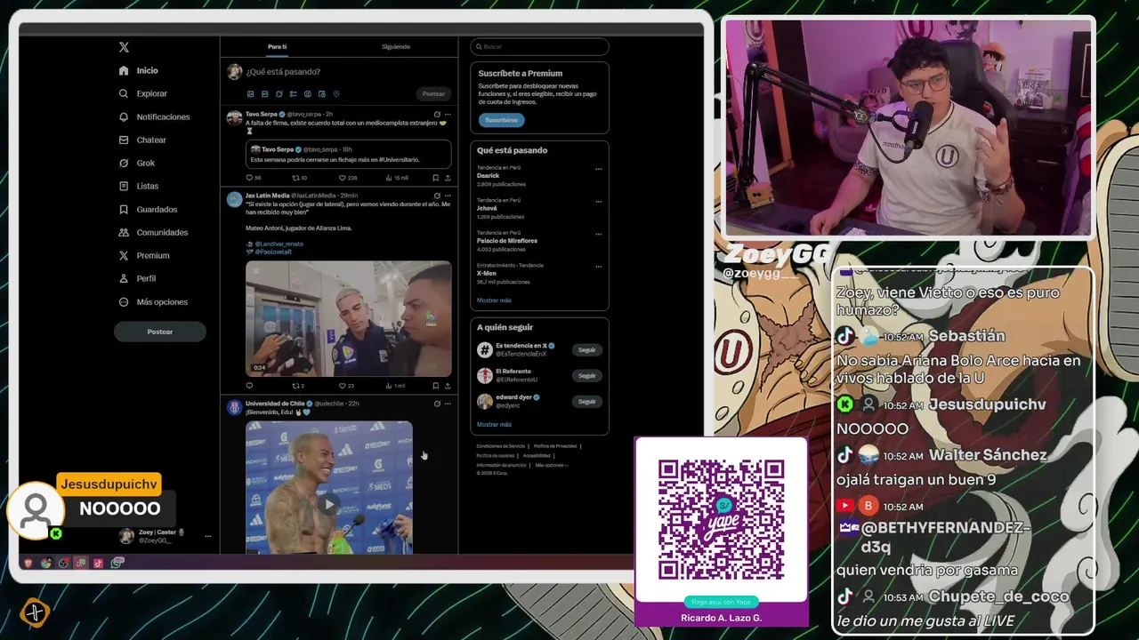Follow Es tendencia en X
This screenshot has width=1139, height=640.
(586, 349)
